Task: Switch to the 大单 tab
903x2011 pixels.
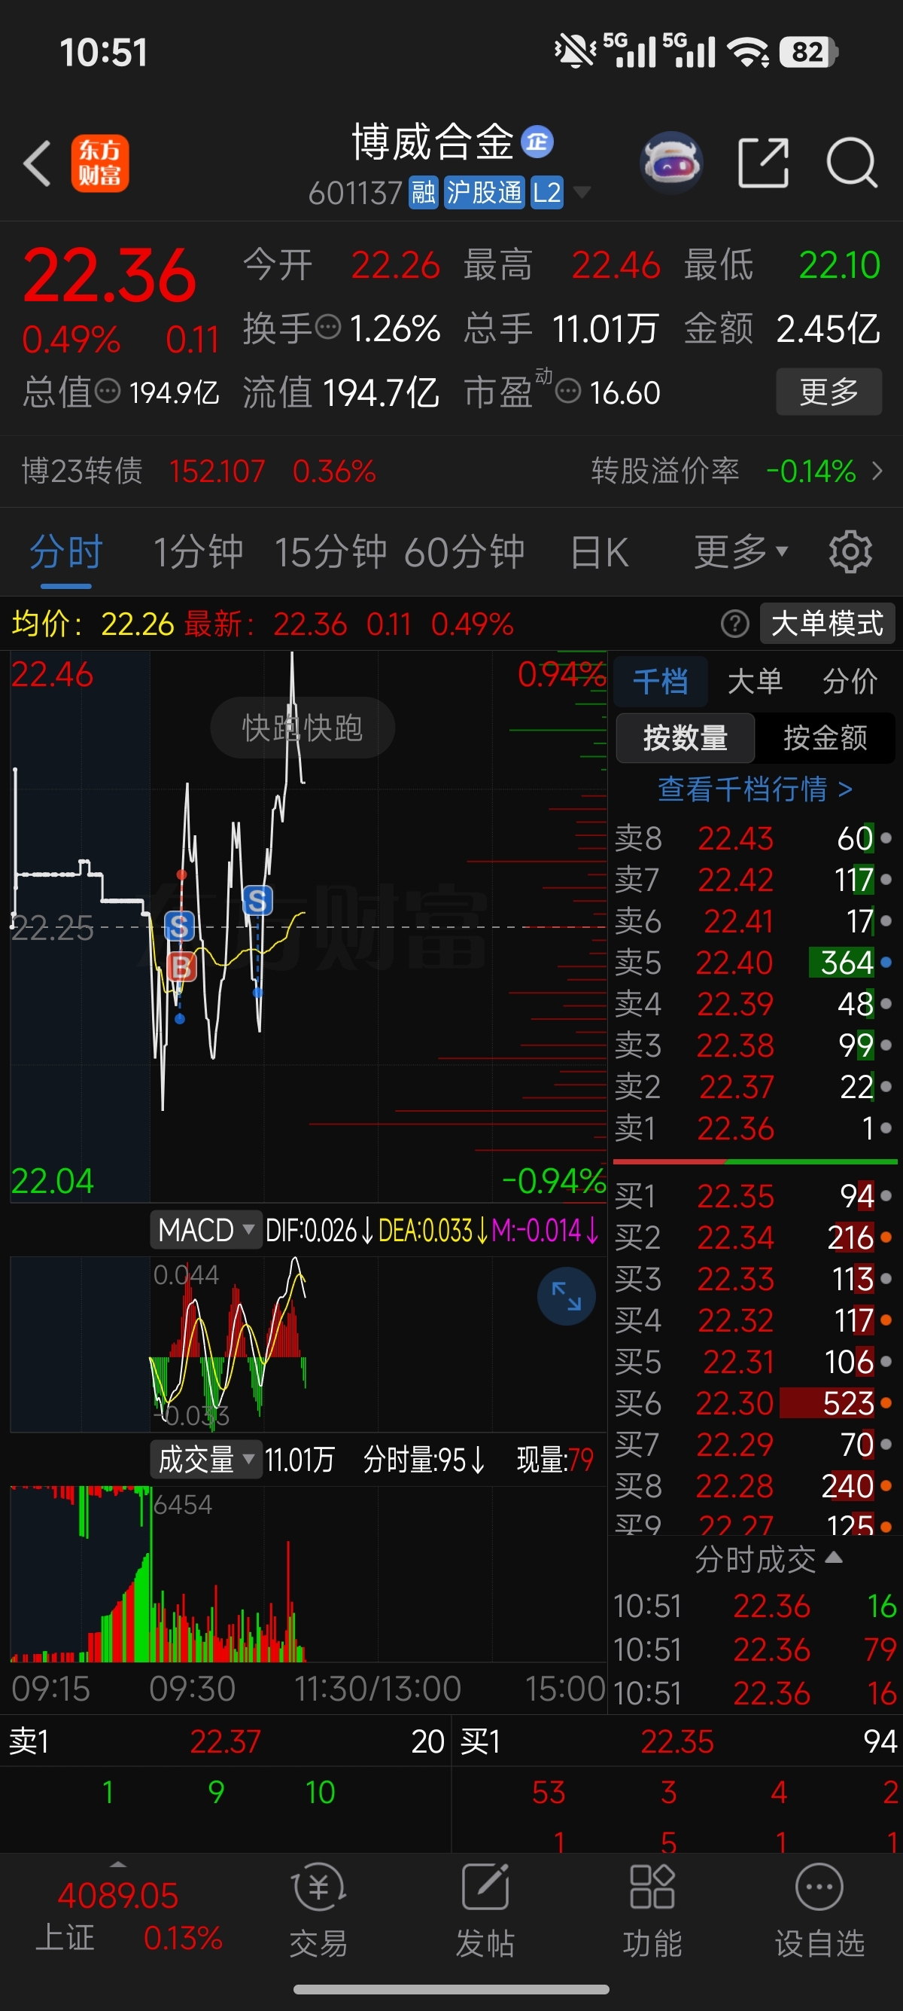Action: click(754, 681)
